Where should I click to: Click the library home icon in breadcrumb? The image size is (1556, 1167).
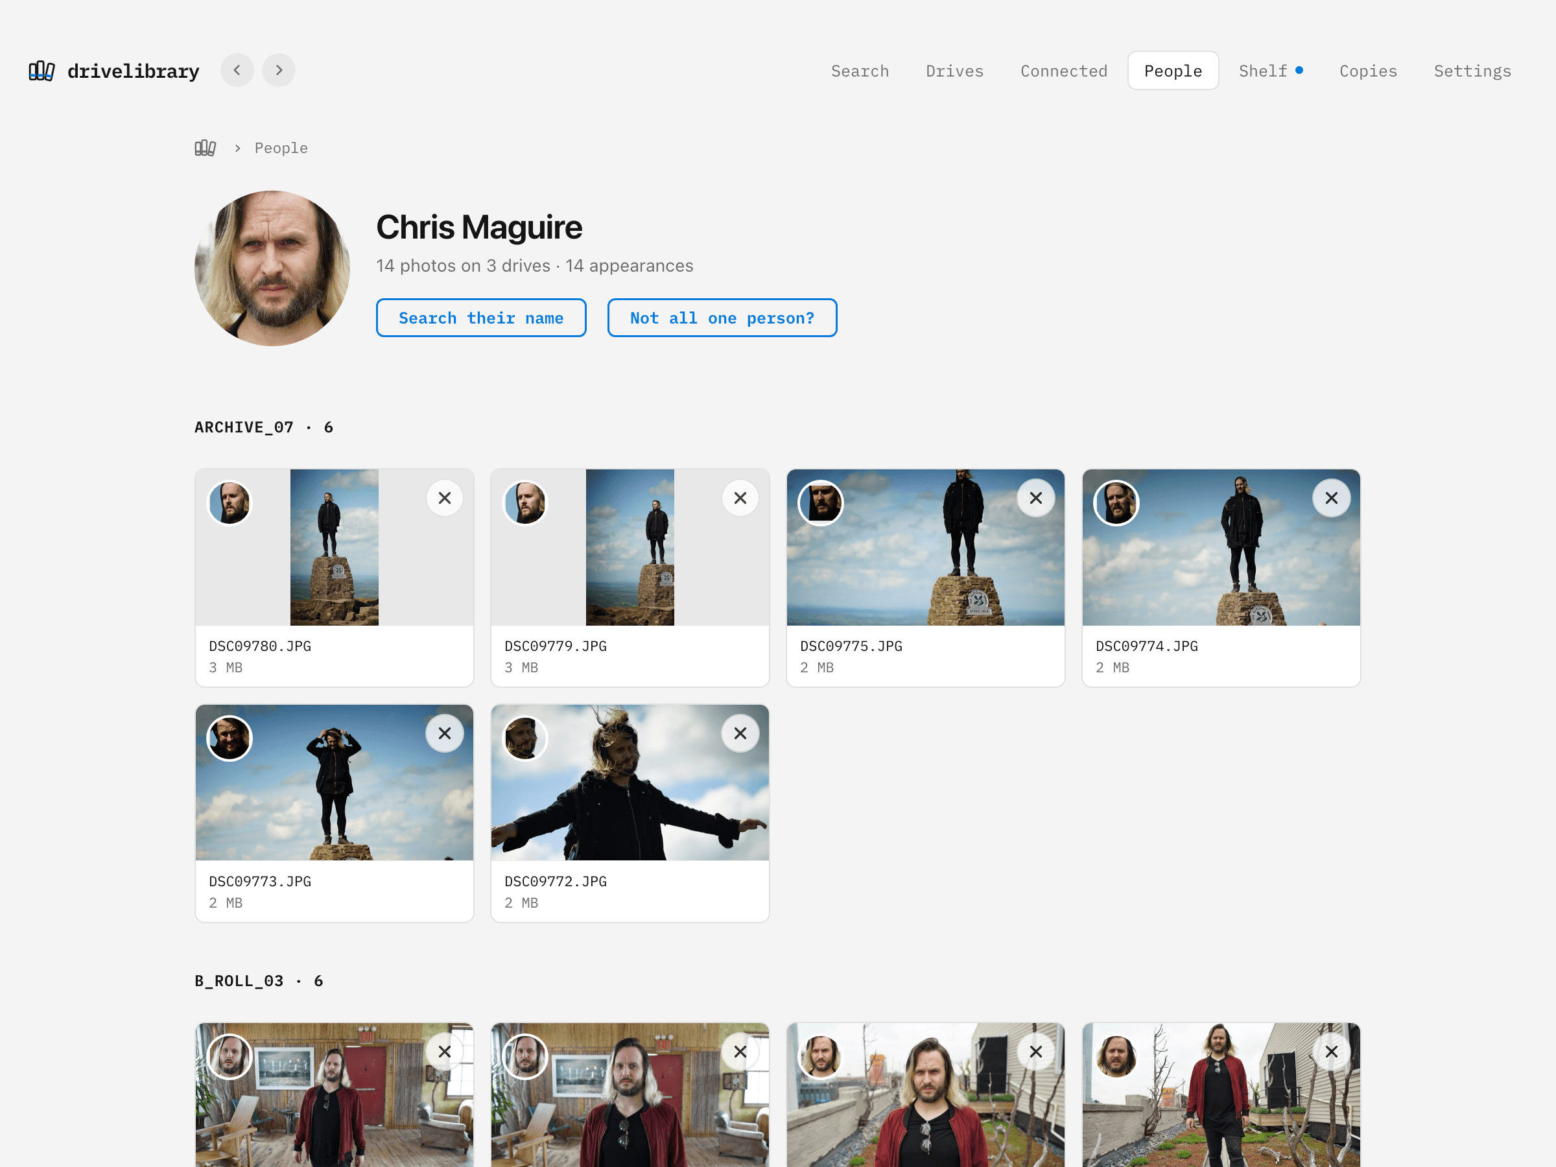click(206, 148)
